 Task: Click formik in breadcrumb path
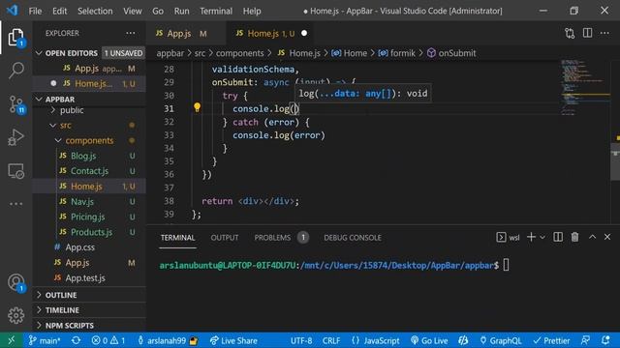point(403,53)
